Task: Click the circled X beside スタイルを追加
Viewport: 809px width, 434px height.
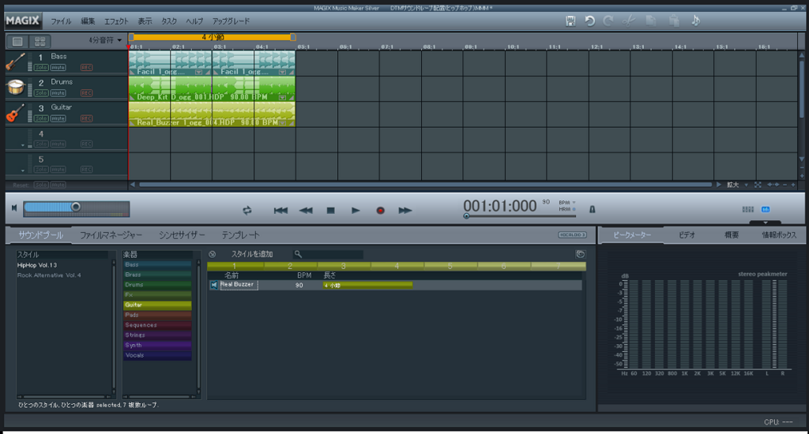Action: point(212,254)
